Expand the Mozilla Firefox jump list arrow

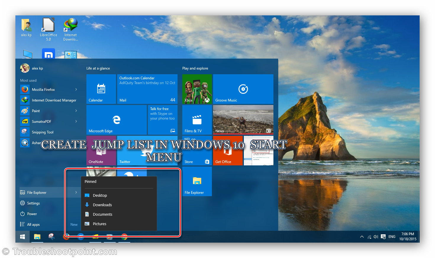click(76, 89)
